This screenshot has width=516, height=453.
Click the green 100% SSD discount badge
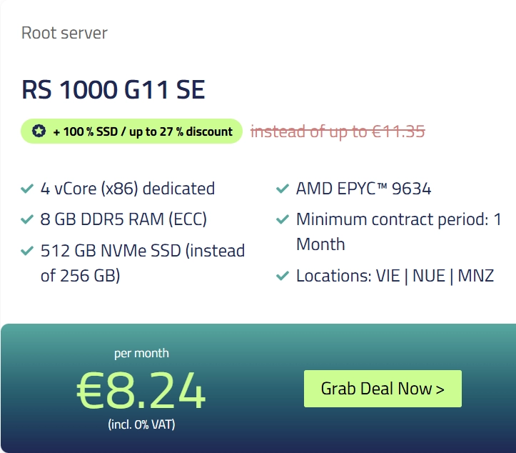tap(131, 131)
